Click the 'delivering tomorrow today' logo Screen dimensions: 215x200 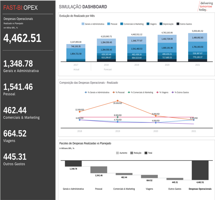[205, 6]
